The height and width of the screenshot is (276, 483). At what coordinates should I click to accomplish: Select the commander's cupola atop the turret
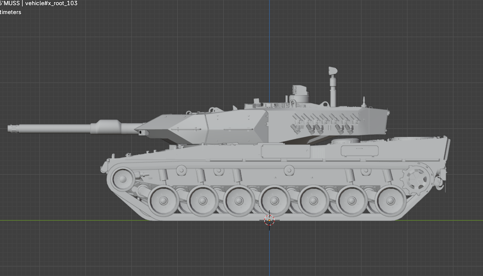pos(299,94)
